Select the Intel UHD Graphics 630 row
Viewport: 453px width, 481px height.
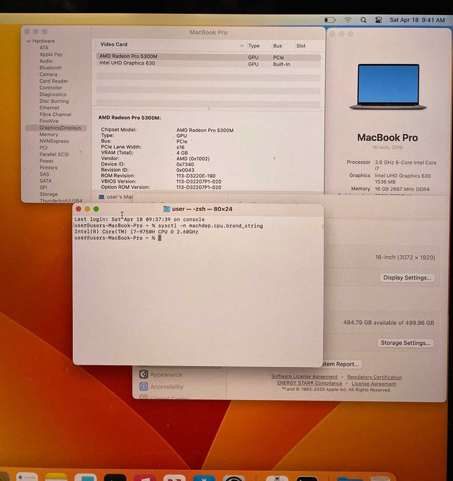(x=209, y=63)
